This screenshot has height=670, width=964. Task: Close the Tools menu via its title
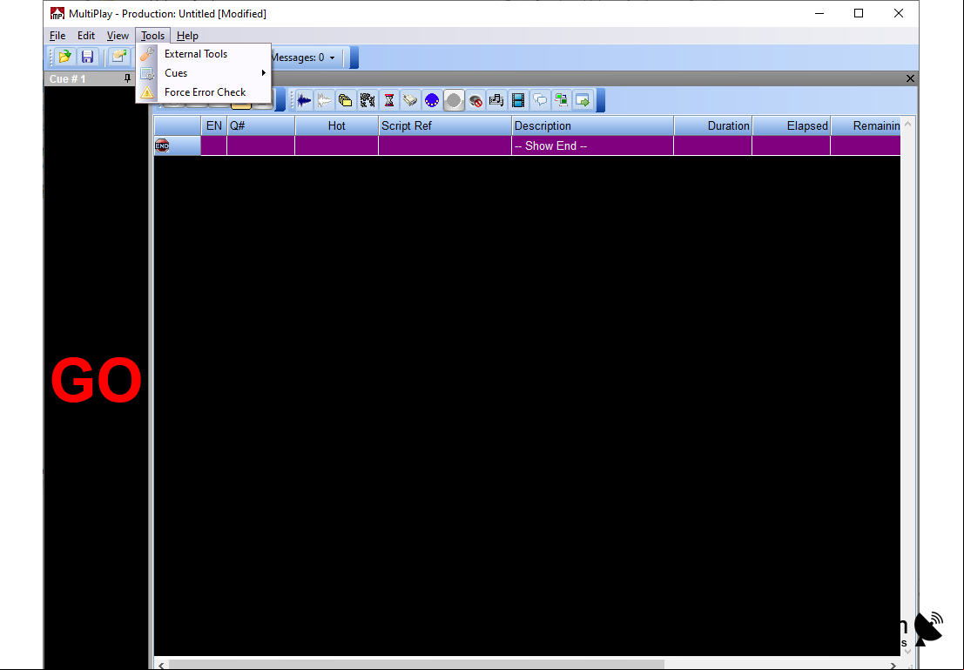[152, 36]
